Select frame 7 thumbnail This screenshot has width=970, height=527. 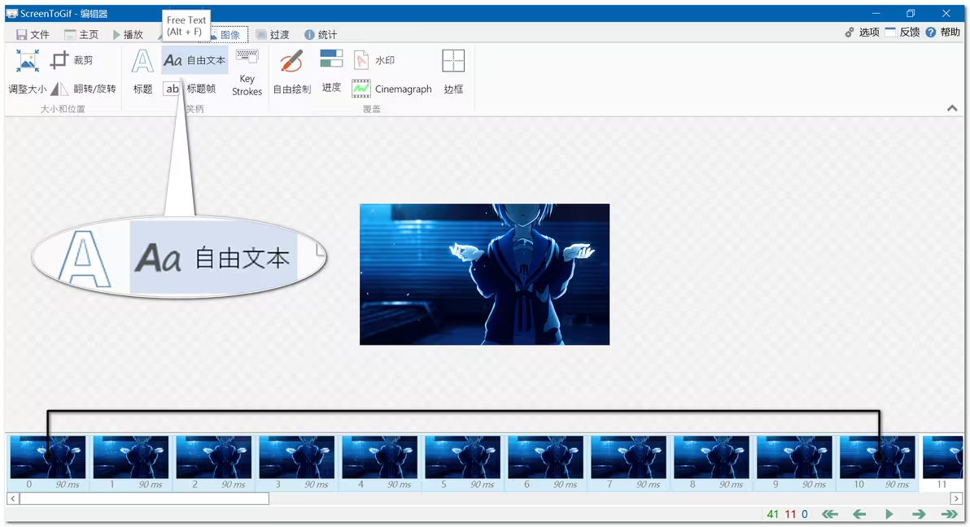click(x=628, y=463)
